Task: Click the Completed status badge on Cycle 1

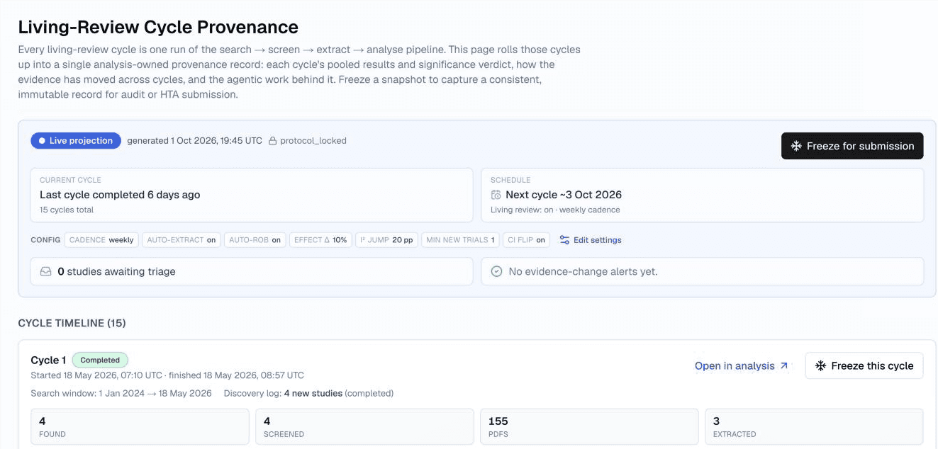Action: click(x=100, y=360)
